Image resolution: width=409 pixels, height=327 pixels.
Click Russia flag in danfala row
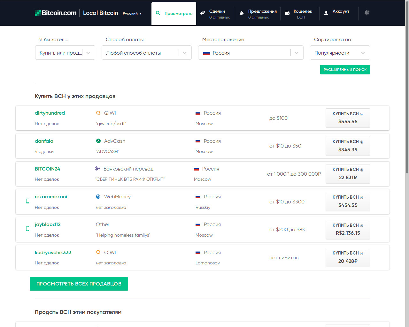point(198,141)
